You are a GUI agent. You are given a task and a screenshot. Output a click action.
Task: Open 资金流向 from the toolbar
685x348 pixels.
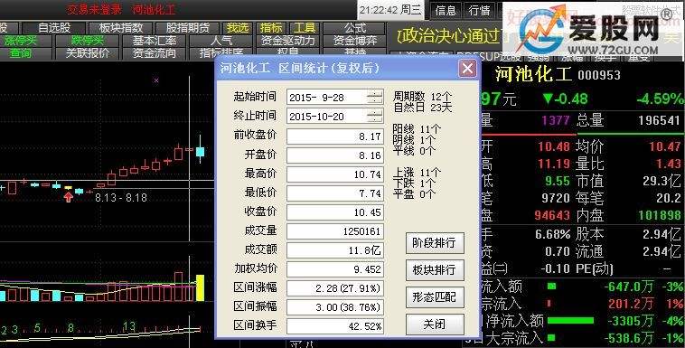point(155,53)
